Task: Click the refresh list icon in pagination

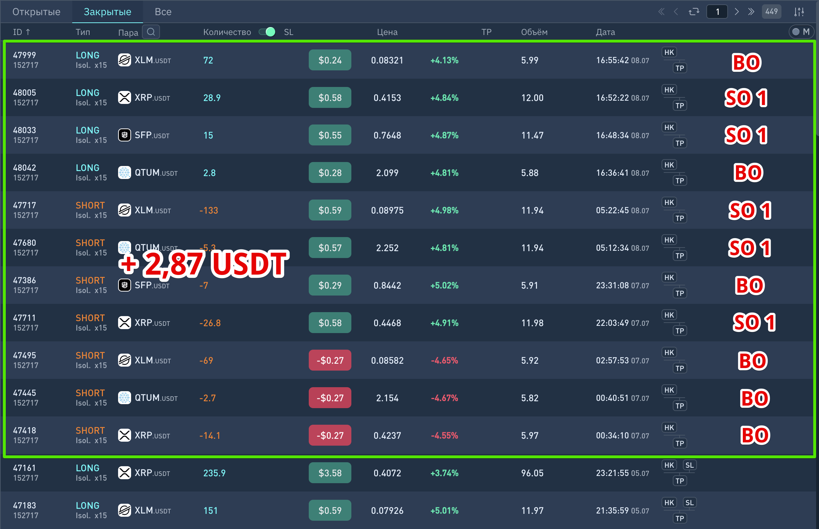Action: [x=694, y=12]
